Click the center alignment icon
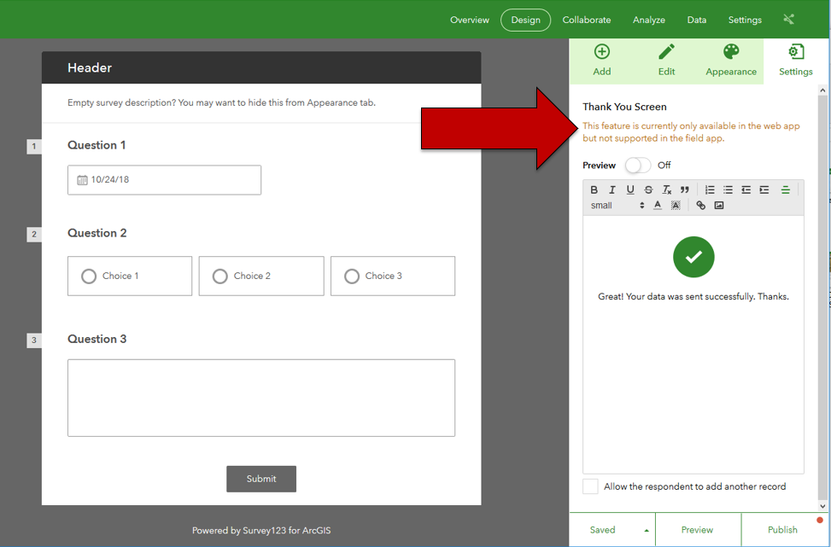The image size is (831, 547). point(786,189)
